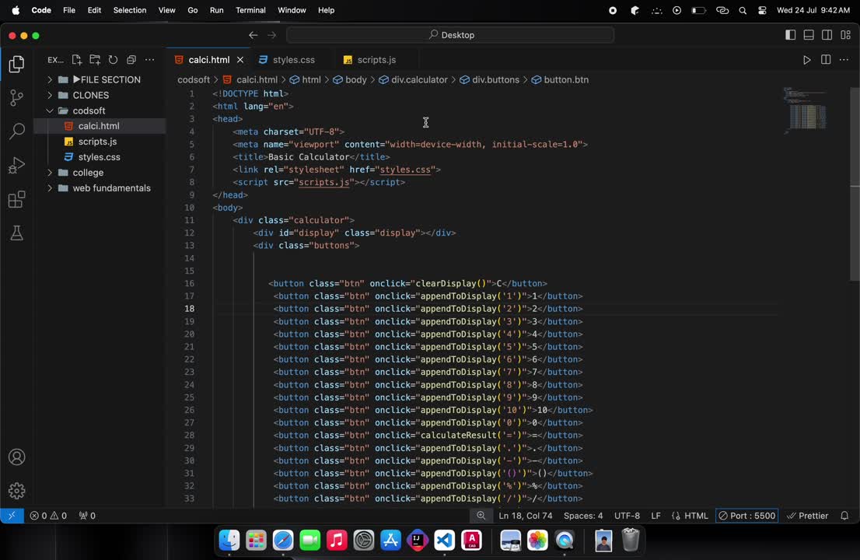
Task: Follow the styles.css link in line 7
Action: [x=405, y=170]
